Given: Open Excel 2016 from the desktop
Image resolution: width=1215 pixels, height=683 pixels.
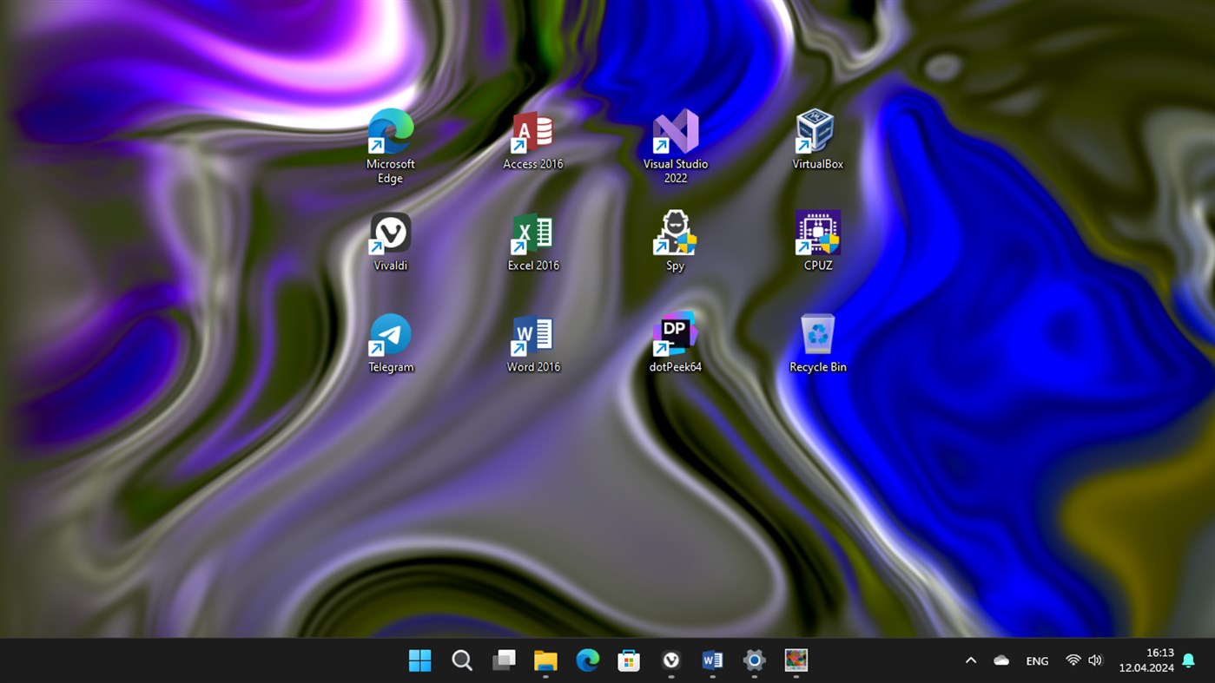Looking at the screenshot, I should point(532,233).
